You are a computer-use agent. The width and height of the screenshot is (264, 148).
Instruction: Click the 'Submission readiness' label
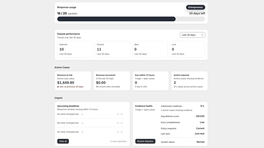[x=171, y=106]
